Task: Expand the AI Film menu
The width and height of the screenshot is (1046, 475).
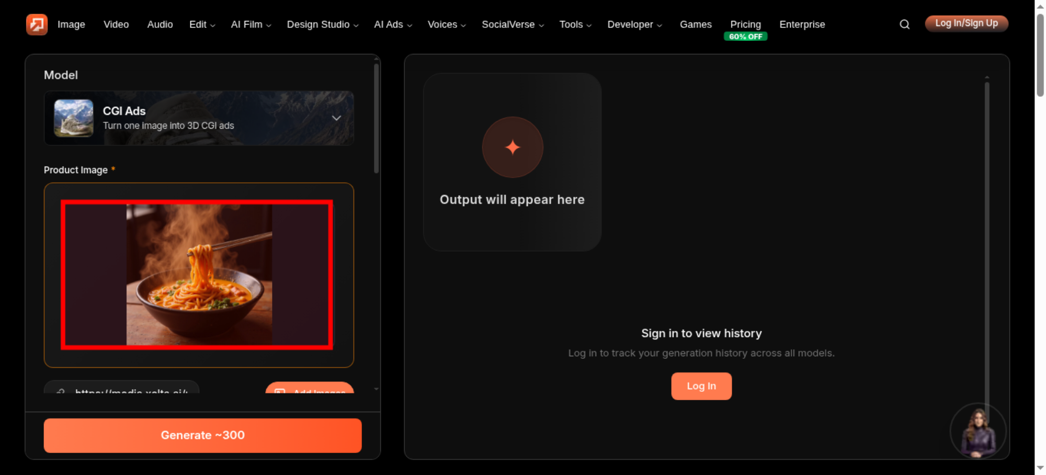Action: point(251,25)
